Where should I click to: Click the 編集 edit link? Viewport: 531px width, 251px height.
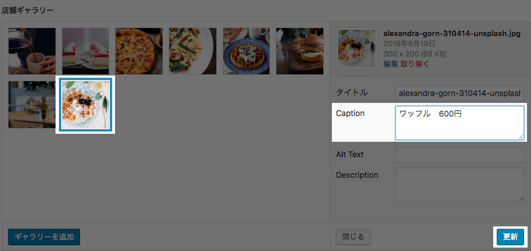tap(390, 64)
